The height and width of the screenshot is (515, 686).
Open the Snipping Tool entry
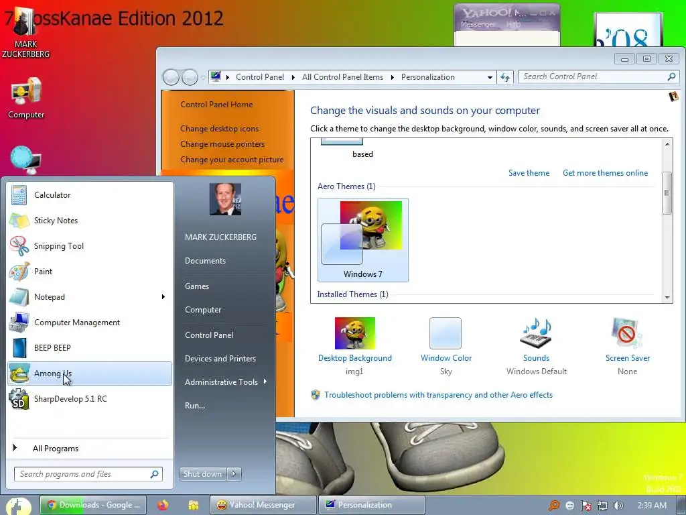point(90,245)
